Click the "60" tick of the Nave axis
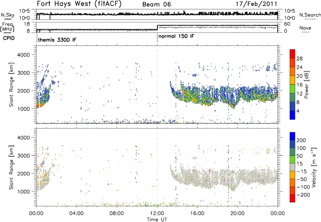321x222 pixels. coord(287,24)
